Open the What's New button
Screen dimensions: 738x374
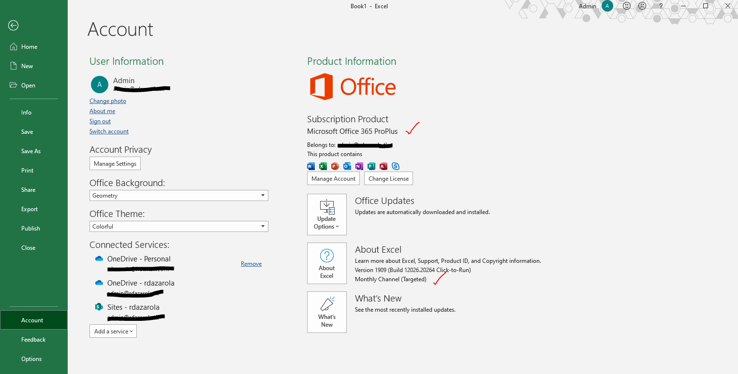tap(327, 312)
